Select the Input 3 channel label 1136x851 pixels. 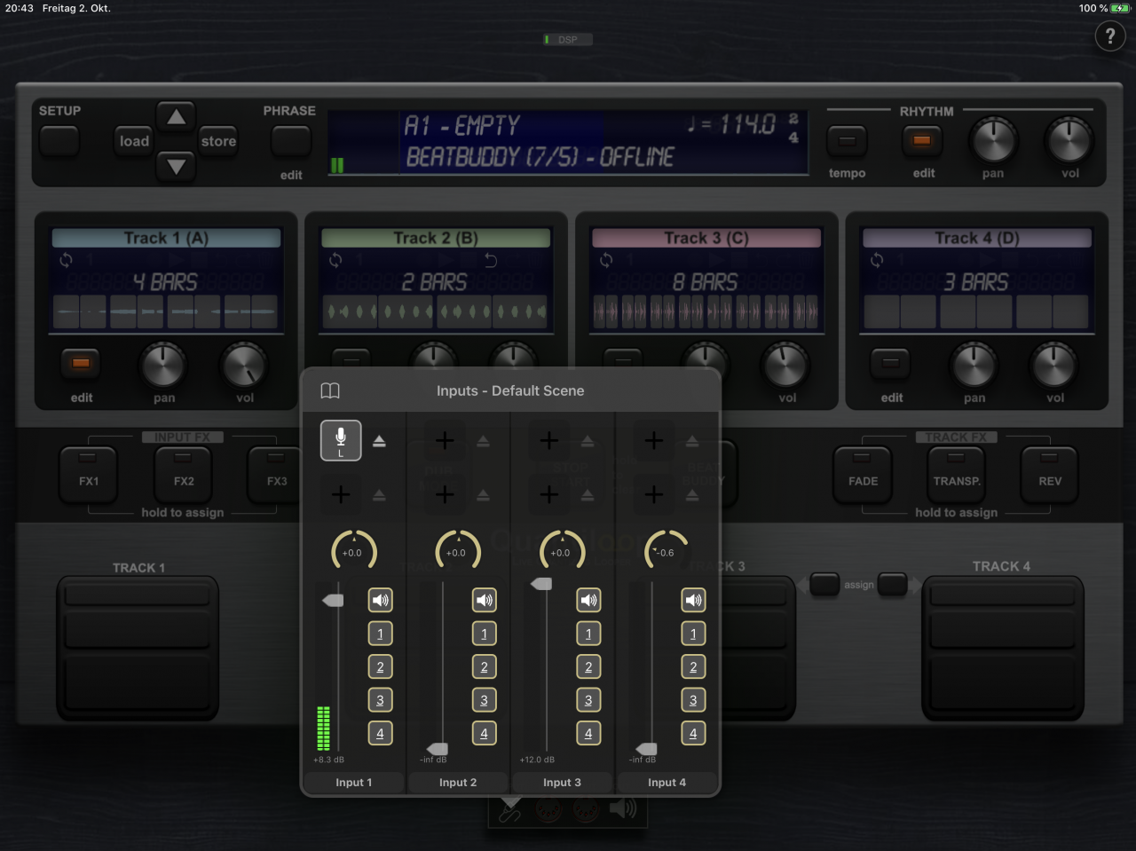pos(562,782)
